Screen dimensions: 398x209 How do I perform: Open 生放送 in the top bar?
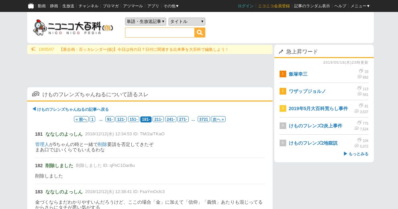click(68, 6)
